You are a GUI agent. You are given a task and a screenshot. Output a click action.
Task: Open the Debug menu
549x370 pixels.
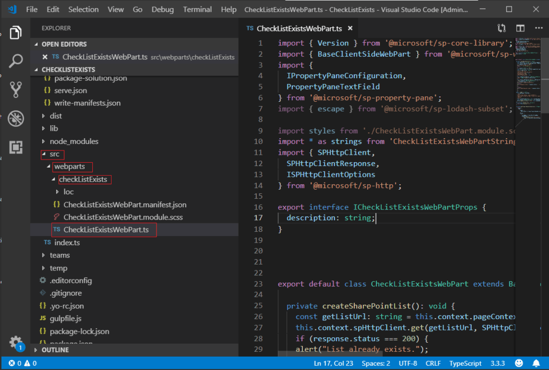click(162, 10)
